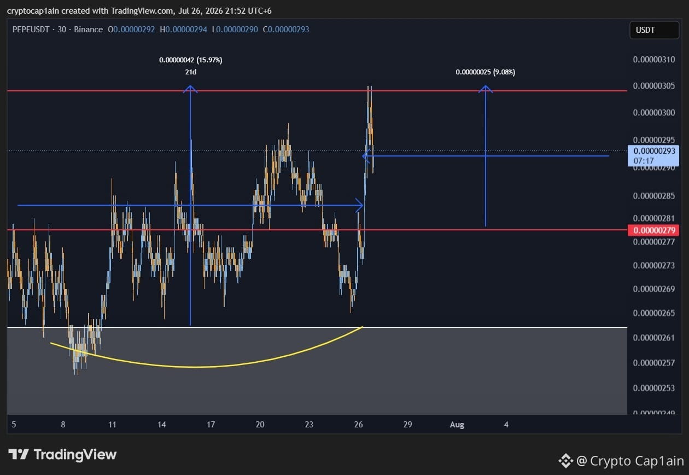
Task: Click date 11 on the time axis
Action: [x=112, y=425]
